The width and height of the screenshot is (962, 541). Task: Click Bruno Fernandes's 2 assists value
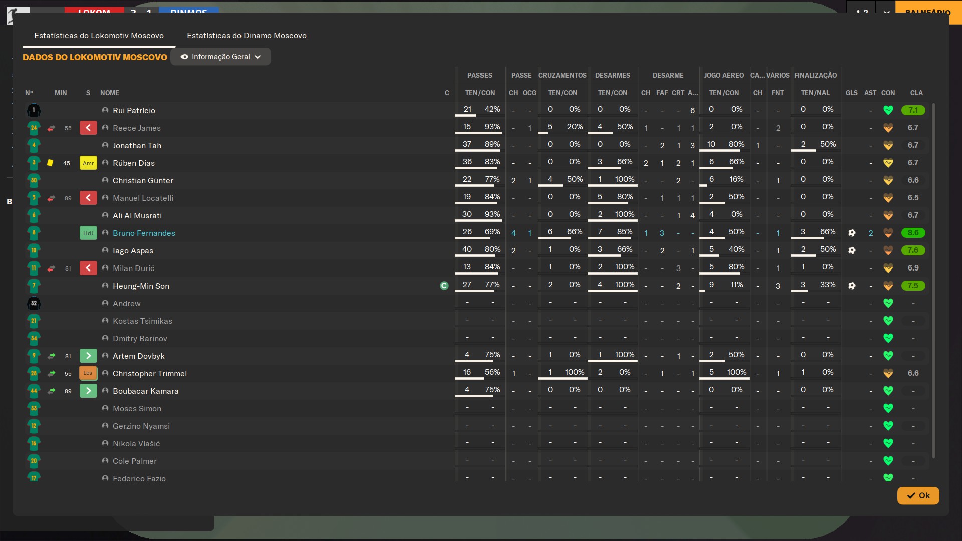point(871,233)
